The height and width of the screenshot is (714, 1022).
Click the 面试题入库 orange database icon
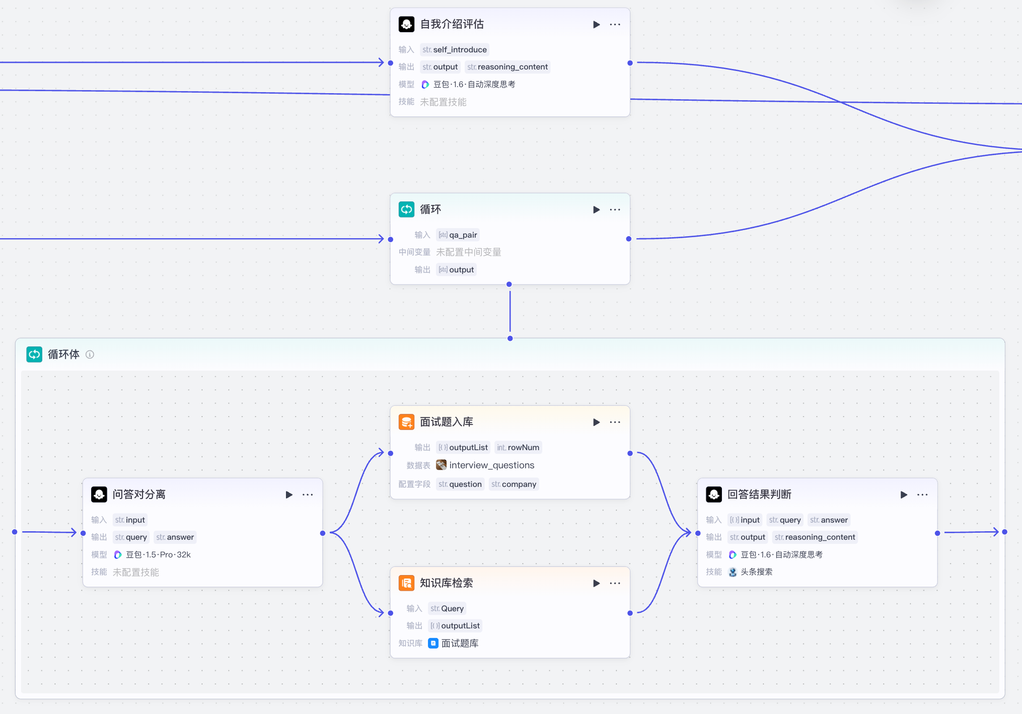406,422
